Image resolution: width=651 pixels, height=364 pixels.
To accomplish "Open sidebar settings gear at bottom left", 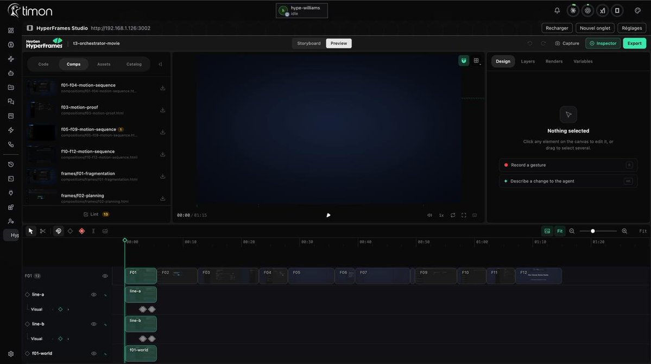I will coord(11,354).
